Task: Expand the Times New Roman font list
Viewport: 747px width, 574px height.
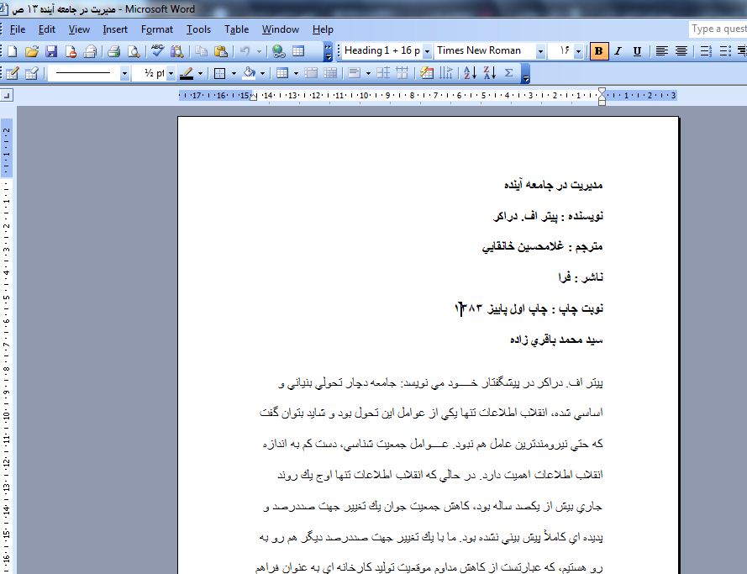Action: (x=540, y=50)
